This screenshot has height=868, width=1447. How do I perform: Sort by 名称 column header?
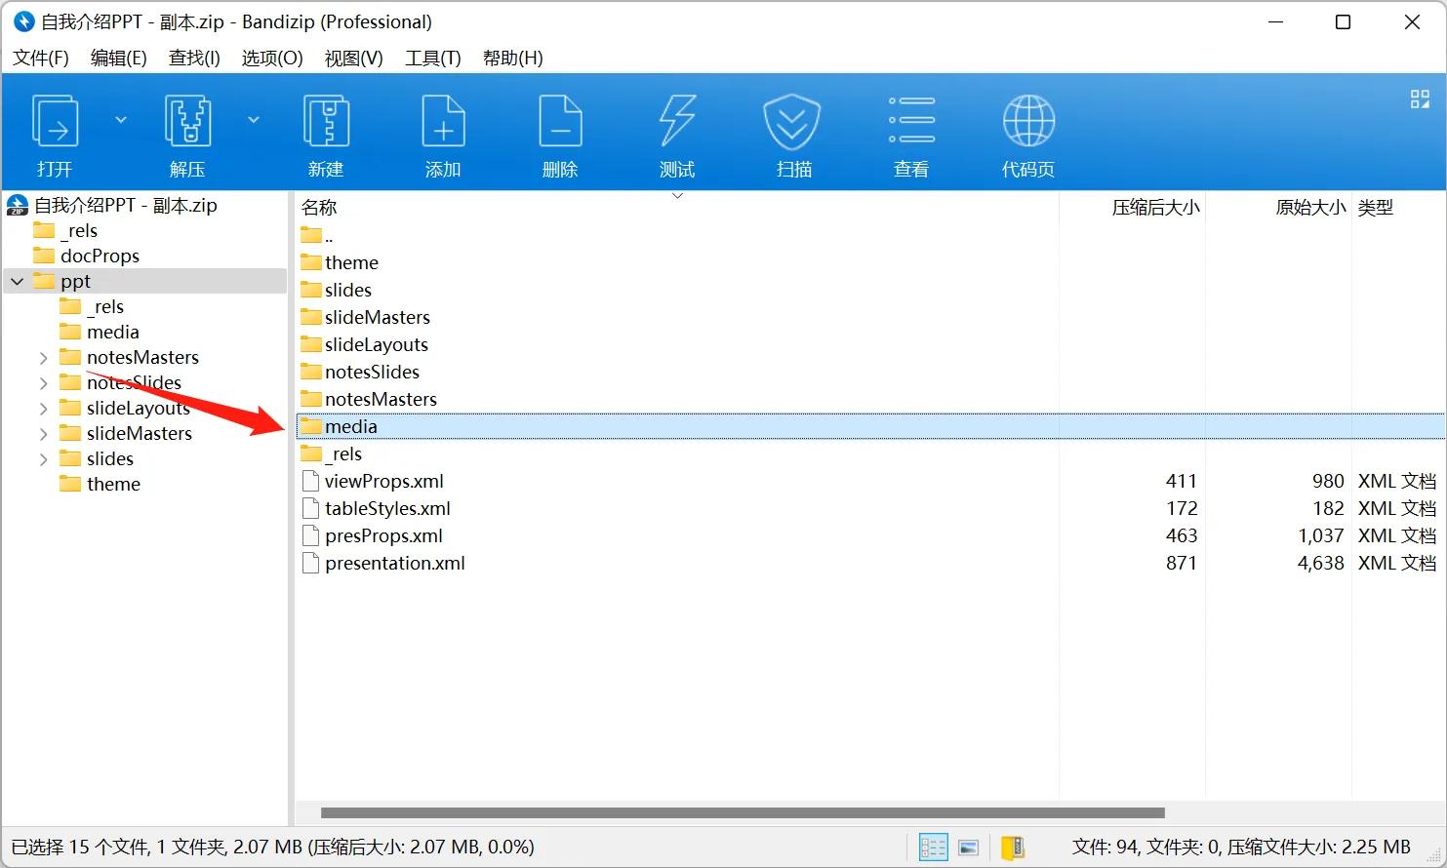(319, 208)
